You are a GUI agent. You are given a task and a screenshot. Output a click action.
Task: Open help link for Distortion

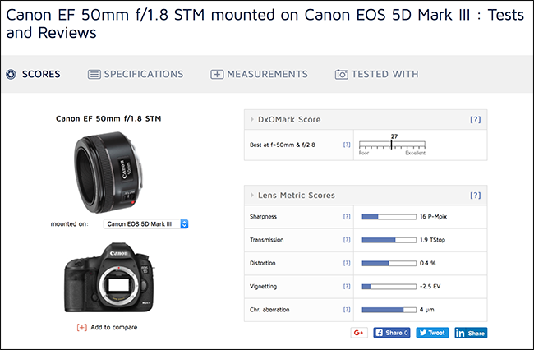347,263
